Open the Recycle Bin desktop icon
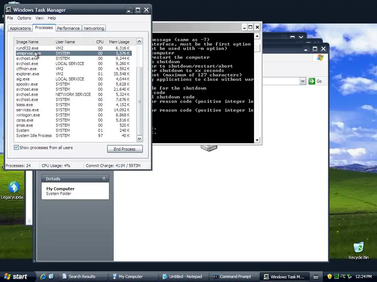The image size is (377, 282). pyautogui.click(x=359, y=251)
